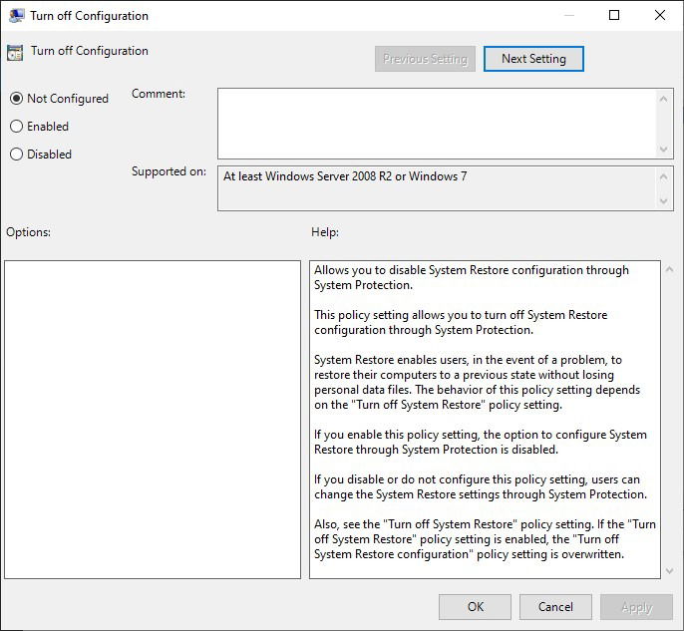Maximize the Turn off Configuration window

(614, 15)
